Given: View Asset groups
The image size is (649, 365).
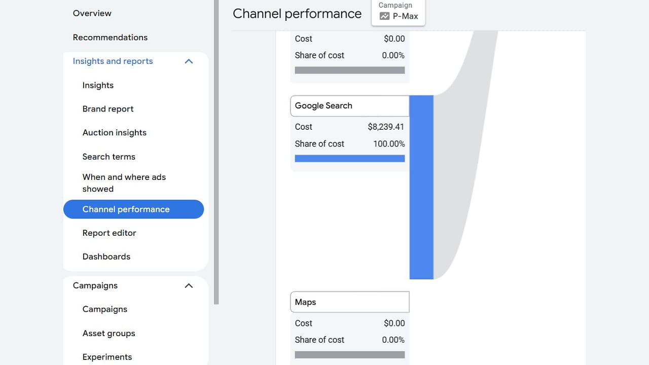Looking at the screenshot, I should [109, 333].
